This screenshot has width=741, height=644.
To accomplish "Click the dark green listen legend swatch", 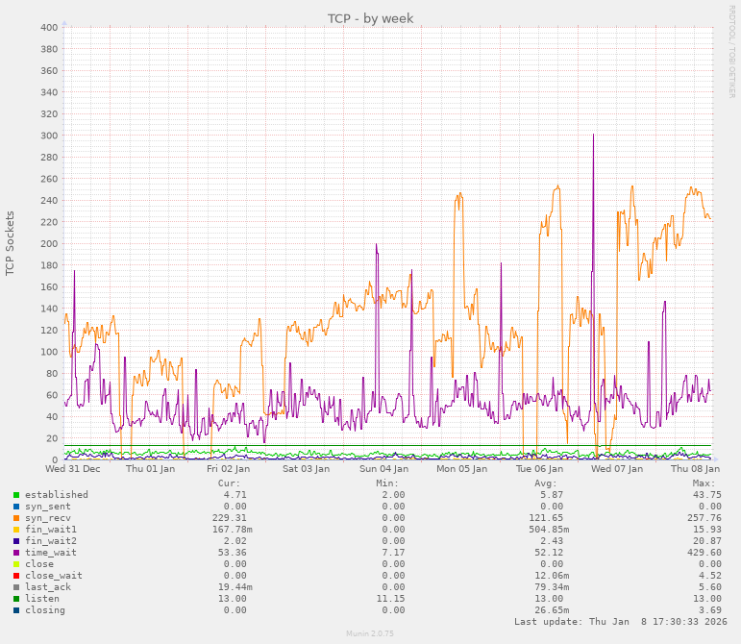I will coord(16,599).
